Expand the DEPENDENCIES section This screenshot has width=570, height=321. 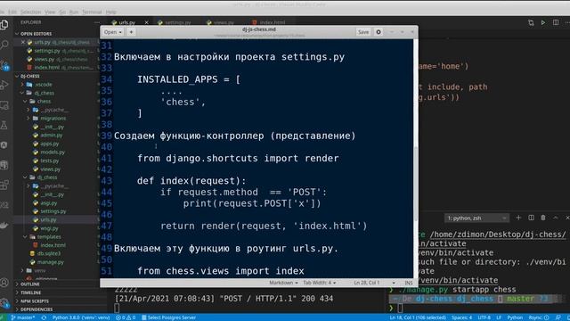tap(37, 309)
